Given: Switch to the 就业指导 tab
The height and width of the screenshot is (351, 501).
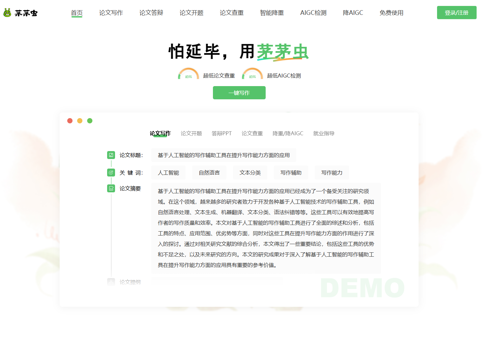Looking at the screenshot, I should click(x=324, y=133).
